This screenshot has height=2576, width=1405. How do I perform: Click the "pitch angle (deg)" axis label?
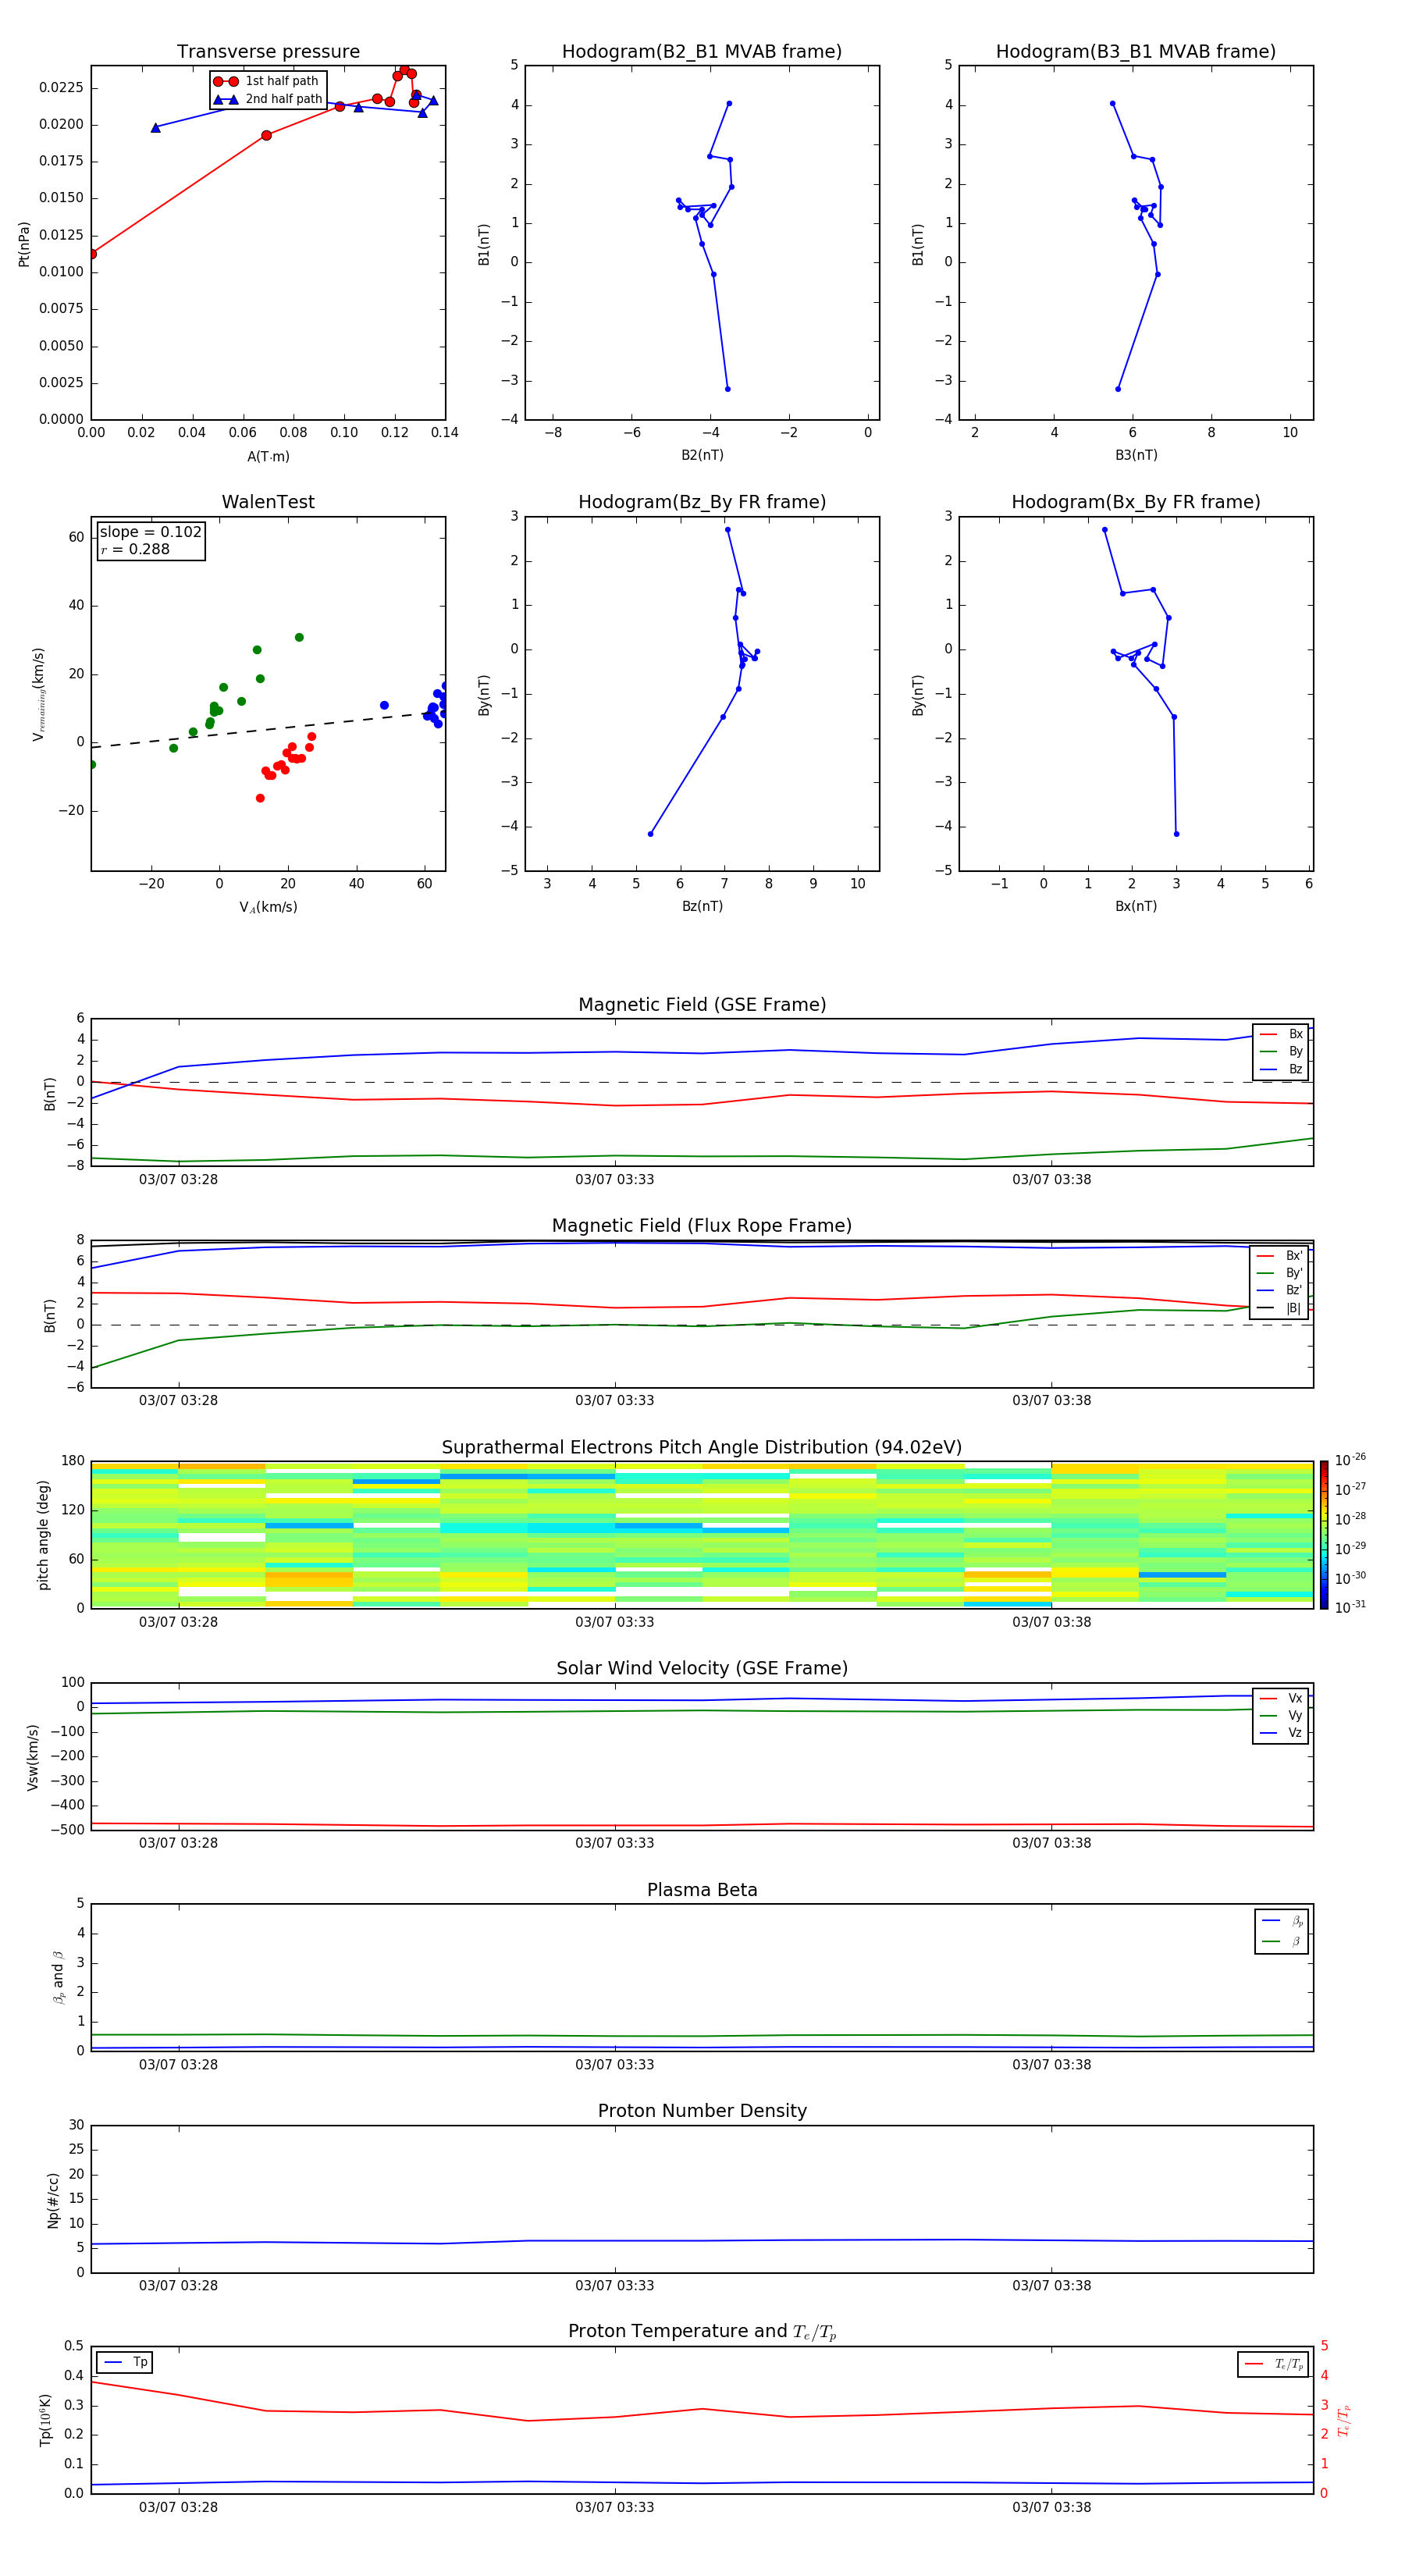tap(43, 1535)
